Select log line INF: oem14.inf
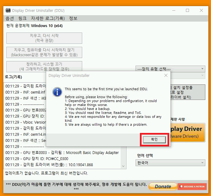Viewport: 211px width, 196px height. 26,135
